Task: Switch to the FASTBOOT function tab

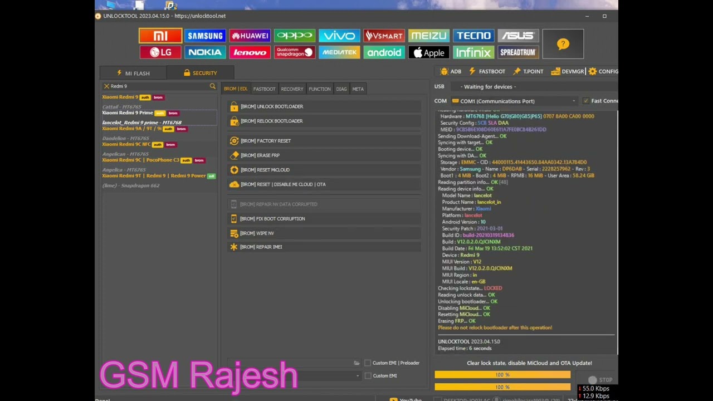Action: pos(264,89)
